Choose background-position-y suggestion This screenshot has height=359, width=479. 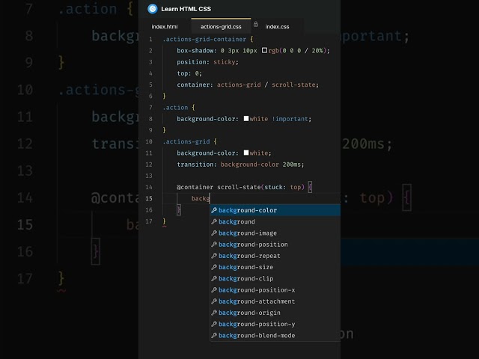(275, 324)
